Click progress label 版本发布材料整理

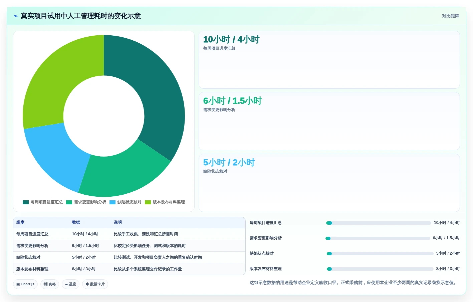pos(266,269)
